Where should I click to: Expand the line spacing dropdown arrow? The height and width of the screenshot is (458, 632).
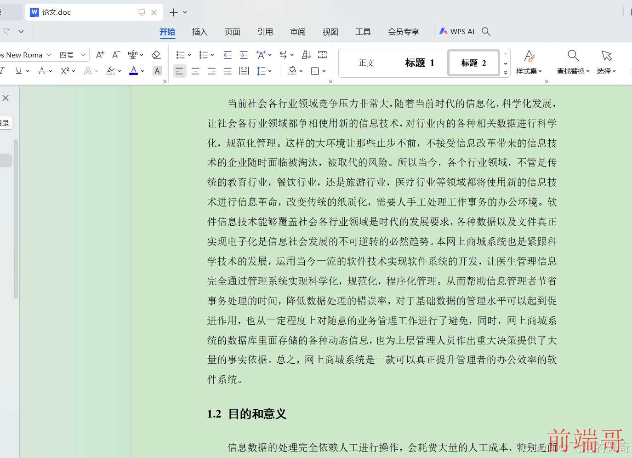[270, 71]
